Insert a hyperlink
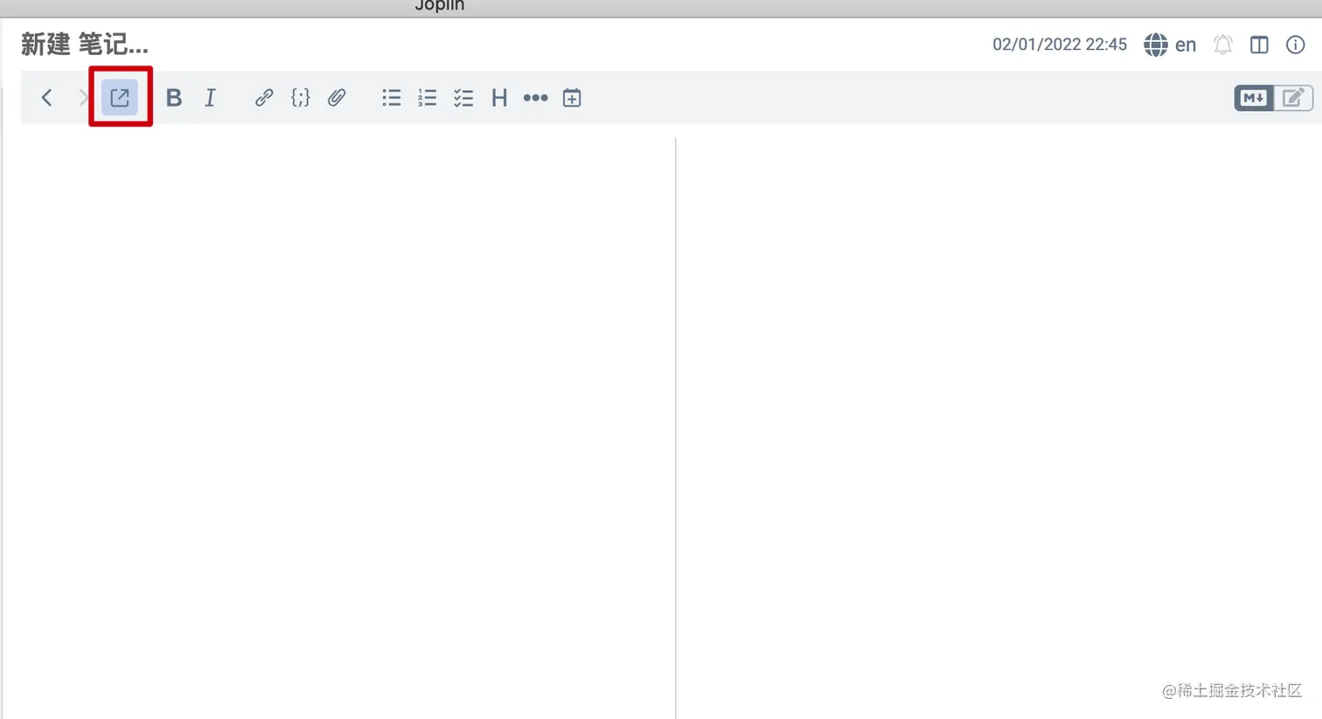Viewport: 1322px width, 719px height. (264, 98)
